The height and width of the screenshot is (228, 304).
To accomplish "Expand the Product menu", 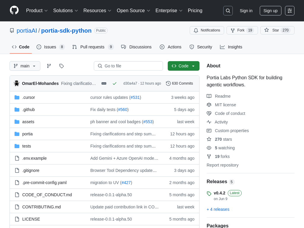I will [37, 11].
